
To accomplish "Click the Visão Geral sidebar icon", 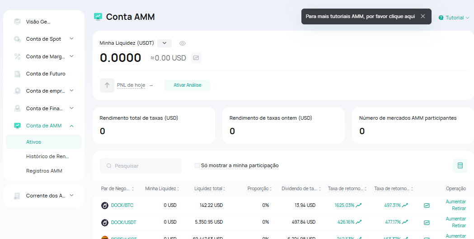I will [17, 21].
